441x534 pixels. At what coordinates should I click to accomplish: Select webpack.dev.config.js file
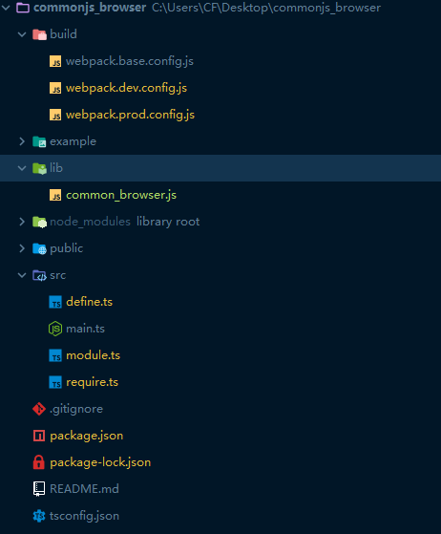pos(126,88)
